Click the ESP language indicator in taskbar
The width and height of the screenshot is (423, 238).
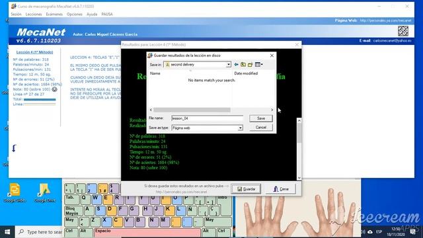pos(379,232)
